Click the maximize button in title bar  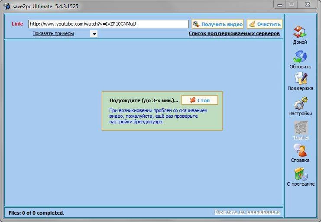[292, 4]
